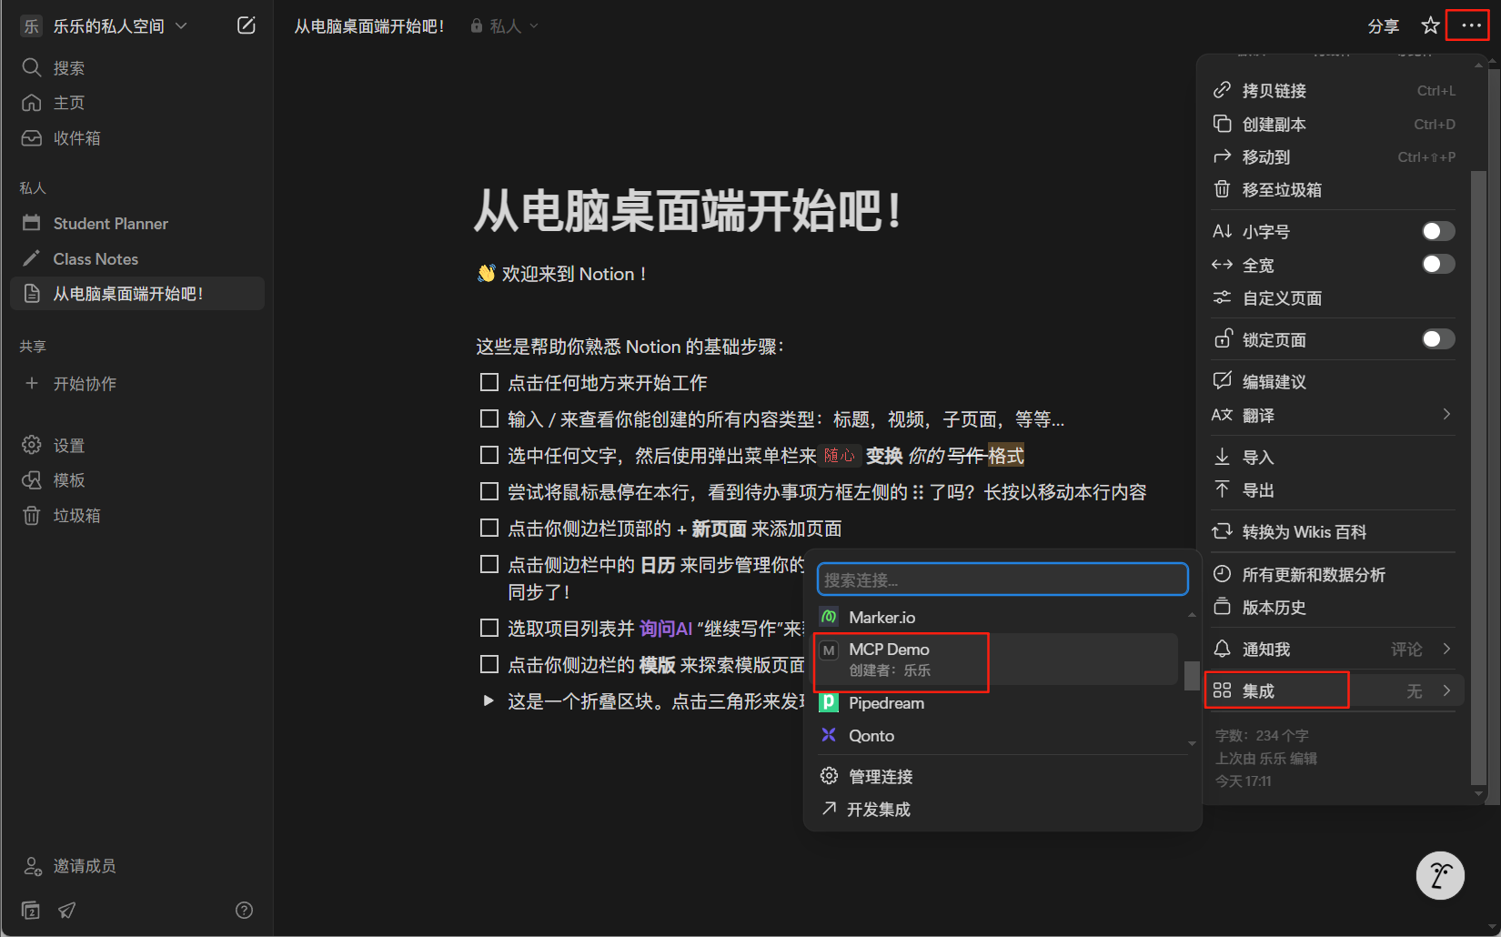The width and height of the screenshot is (1501, 937).
Task: Open the Notion AI floating face button
Action: tap(1440, 876)
